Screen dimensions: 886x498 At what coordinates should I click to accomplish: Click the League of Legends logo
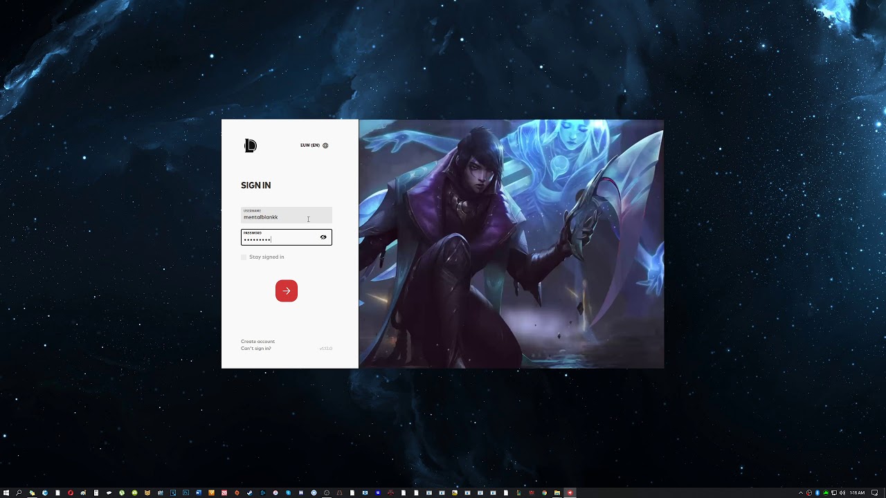tap(251, 145)
